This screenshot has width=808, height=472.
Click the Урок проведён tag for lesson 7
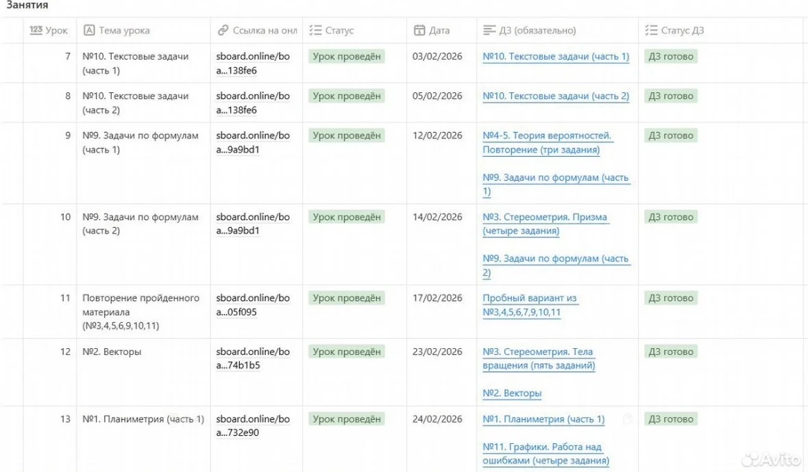pyautogui.click(x=346, y=57)
